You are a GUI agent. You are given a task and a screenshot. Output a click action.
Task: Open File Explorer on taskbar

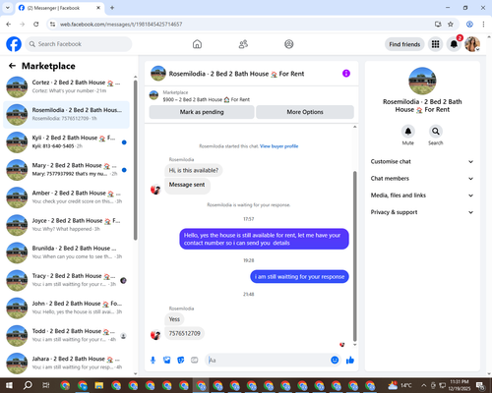coord(99,385)
